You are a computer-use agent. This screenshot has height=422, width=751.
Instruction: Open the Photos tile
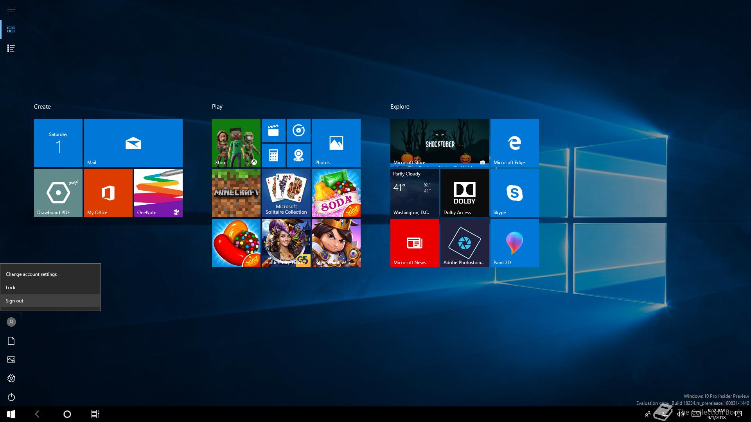[336, 143]
